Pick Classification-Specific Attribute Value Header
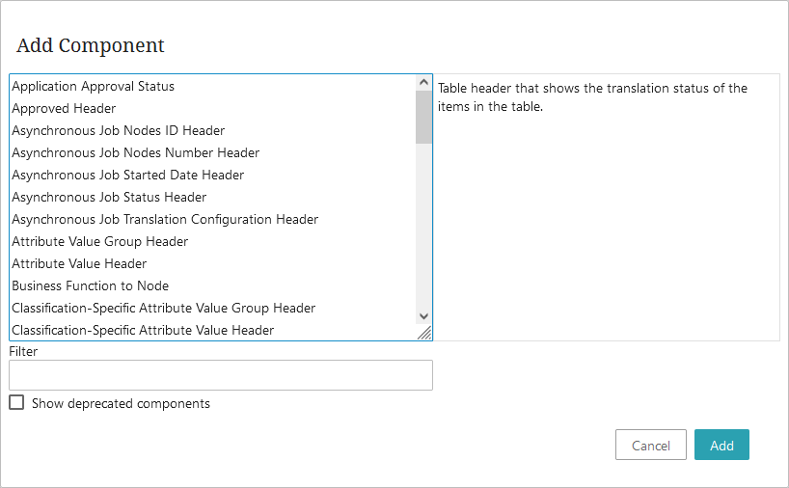 [x=213, y=330]
